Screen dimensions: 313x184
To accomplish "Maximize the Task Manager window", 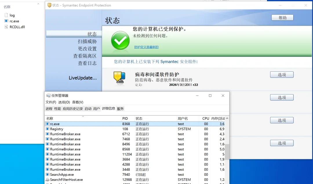I will (210, 95).
